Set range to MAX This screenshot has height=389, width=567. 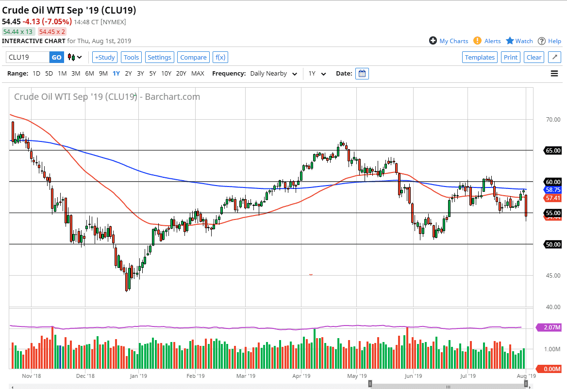198,74
